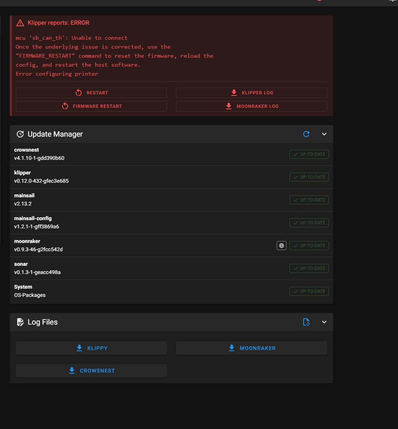This screenshot has height=429, width=398.
Task: Collapse the Update Manager panel
Action: point(324,134)
